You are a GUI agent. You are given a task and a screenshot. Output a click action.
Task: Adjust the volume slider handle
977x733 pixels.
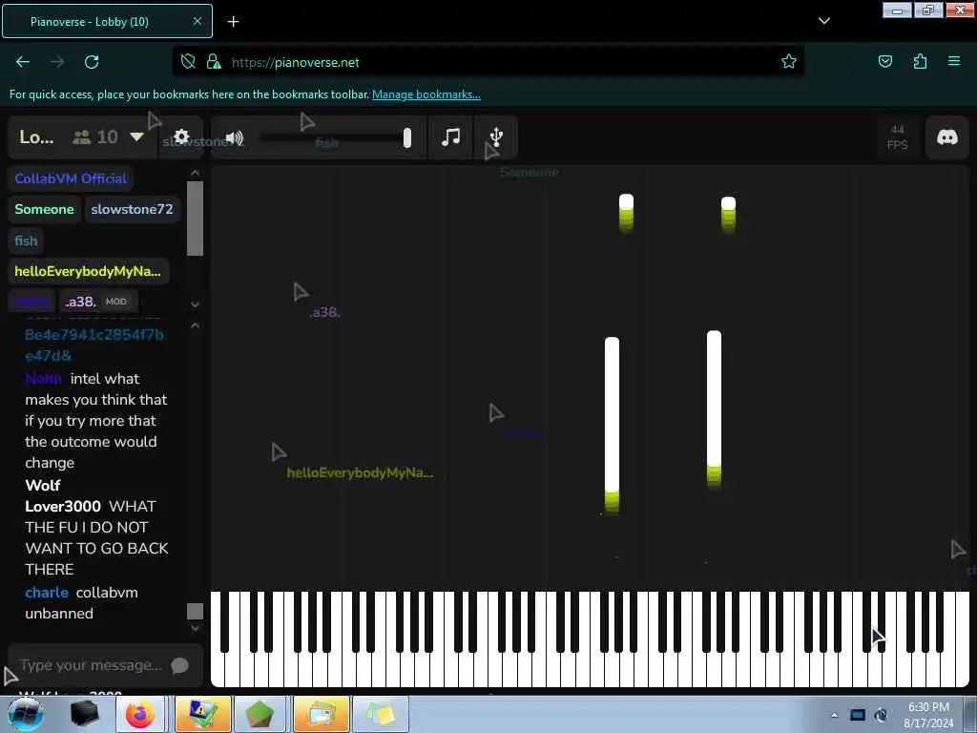[406, 137]
